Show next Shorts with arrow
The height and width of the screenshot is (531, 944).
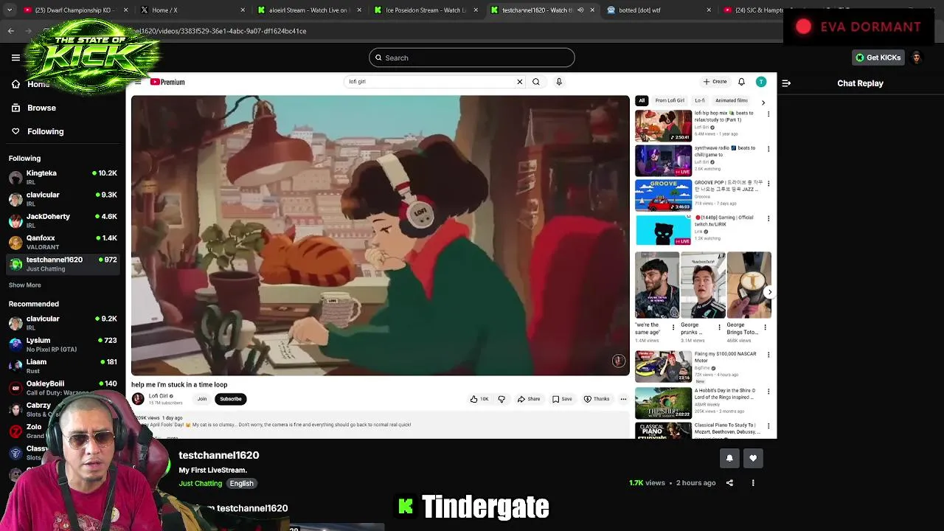769,292
